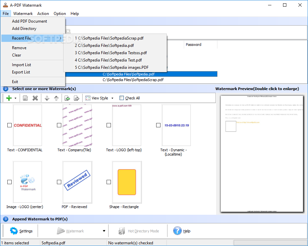This screenshot has width=308, height=246.
Task: Open recent file Softpedia Testsss.pdf
Action: (115, 53)
